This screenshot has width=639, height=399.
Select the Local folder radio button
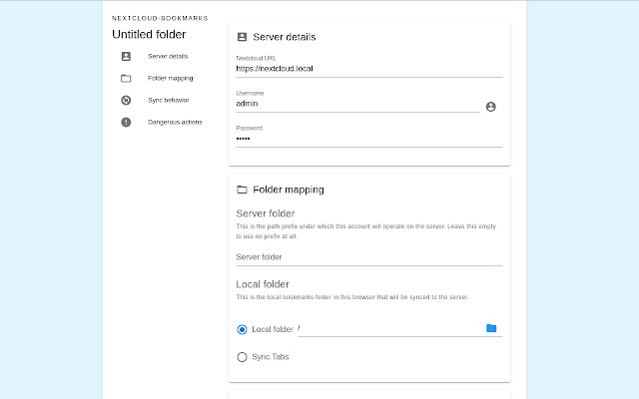[242, 329]
